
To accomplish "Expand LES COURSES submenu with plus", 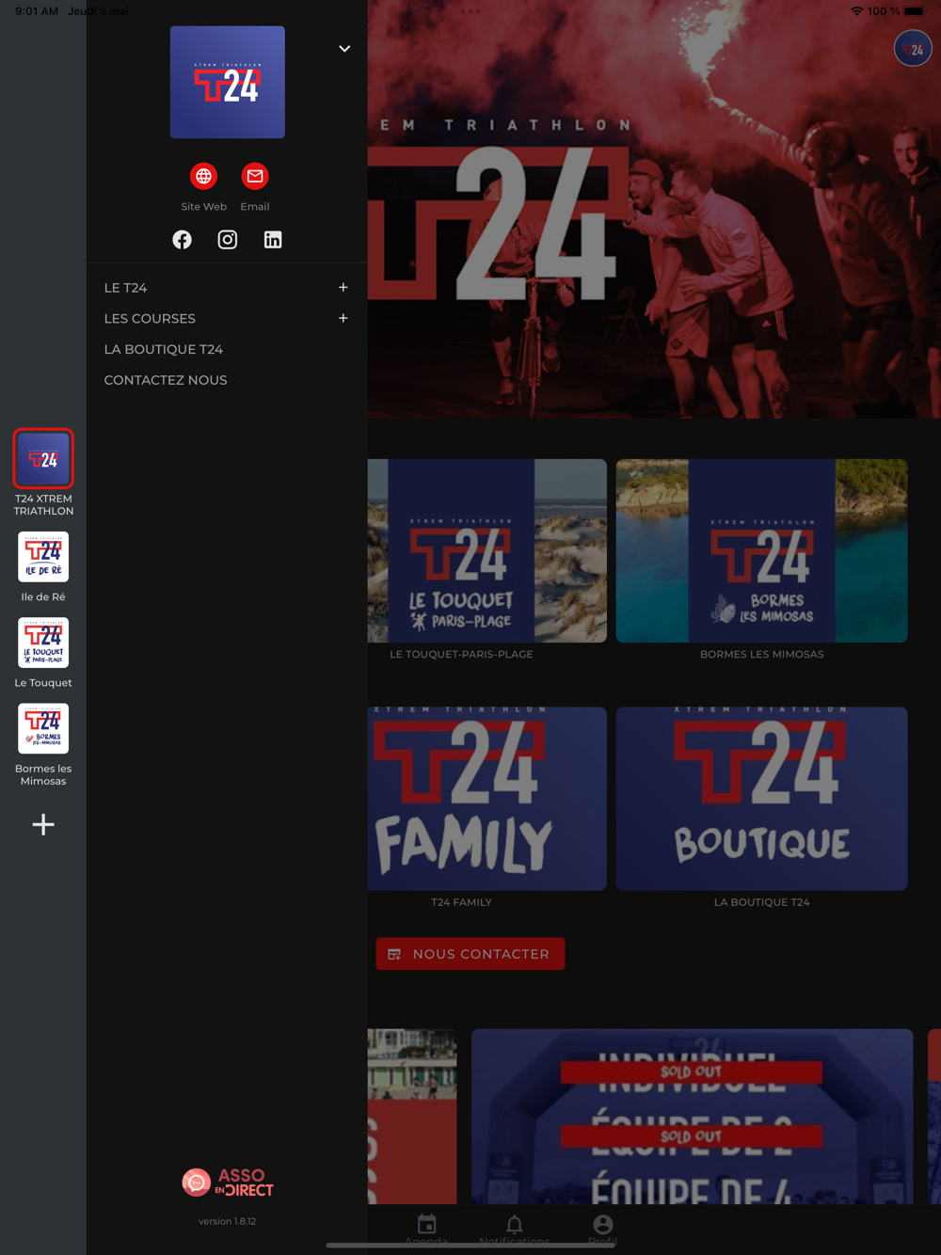I will pos(343,319).
